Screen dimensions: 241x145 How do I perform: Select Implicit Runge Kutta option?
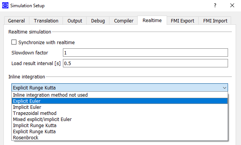click(x=120, y=125)
